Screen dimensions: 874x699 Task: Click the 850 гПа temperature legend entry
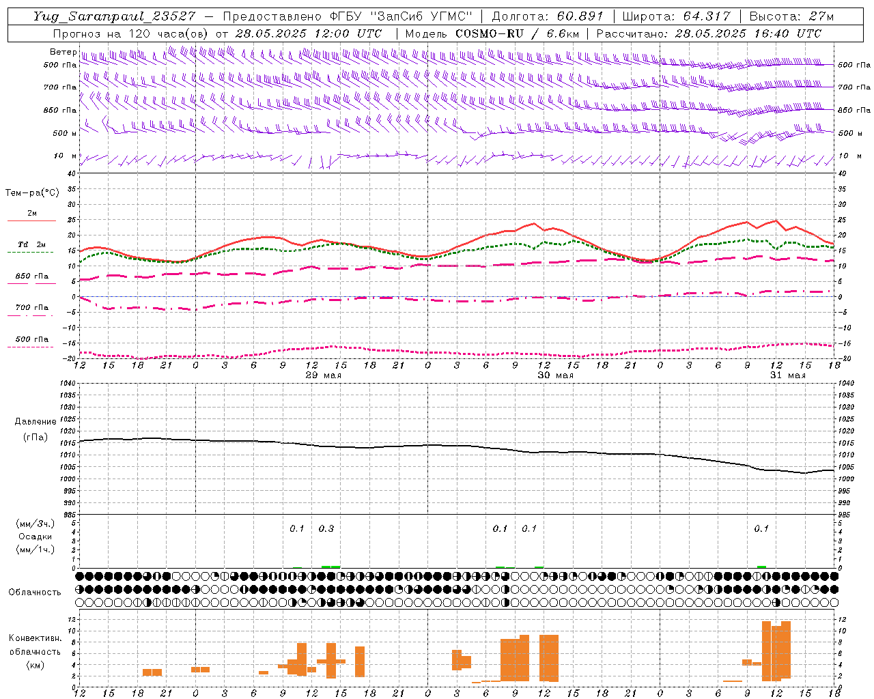tap(32, 276)
